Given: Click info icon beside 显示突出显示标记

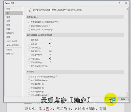Looking at the screenshot, I should pyautogui.click(x=49, y=26).
